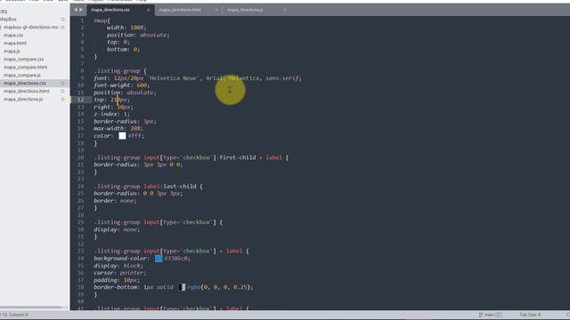
Task: Select mapa_directions.css in the sidebar
Action: 25,83
